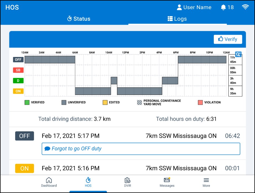Open the DVIR clipboard icon
255x193 pixels.
pyautogui.click(x=128, y=180)
